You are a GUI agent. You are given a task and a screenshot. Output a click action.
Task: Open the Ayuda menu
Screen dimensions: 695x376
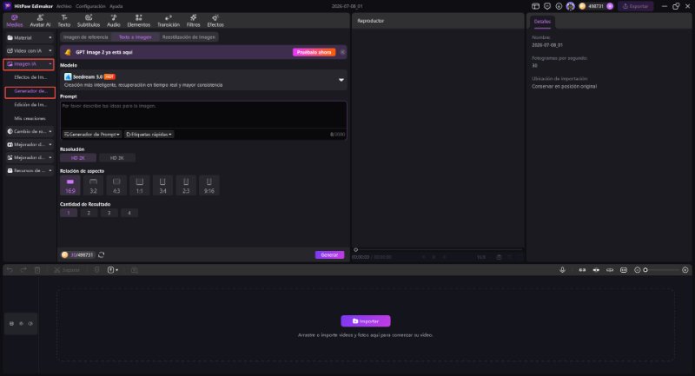pos(116,6)
